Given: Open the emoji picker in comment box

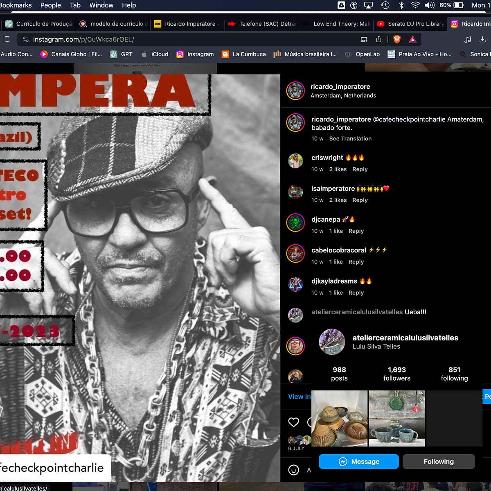Looking at the screenshot, I should (293, 470).
